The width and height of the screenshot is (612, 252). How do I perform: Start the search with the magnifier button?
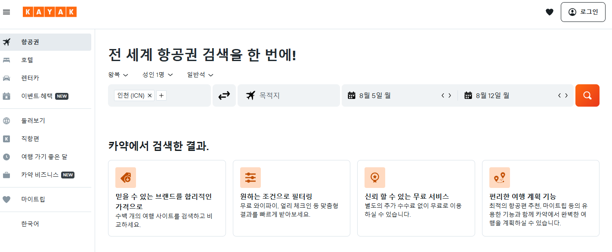[x=587, y=95]
